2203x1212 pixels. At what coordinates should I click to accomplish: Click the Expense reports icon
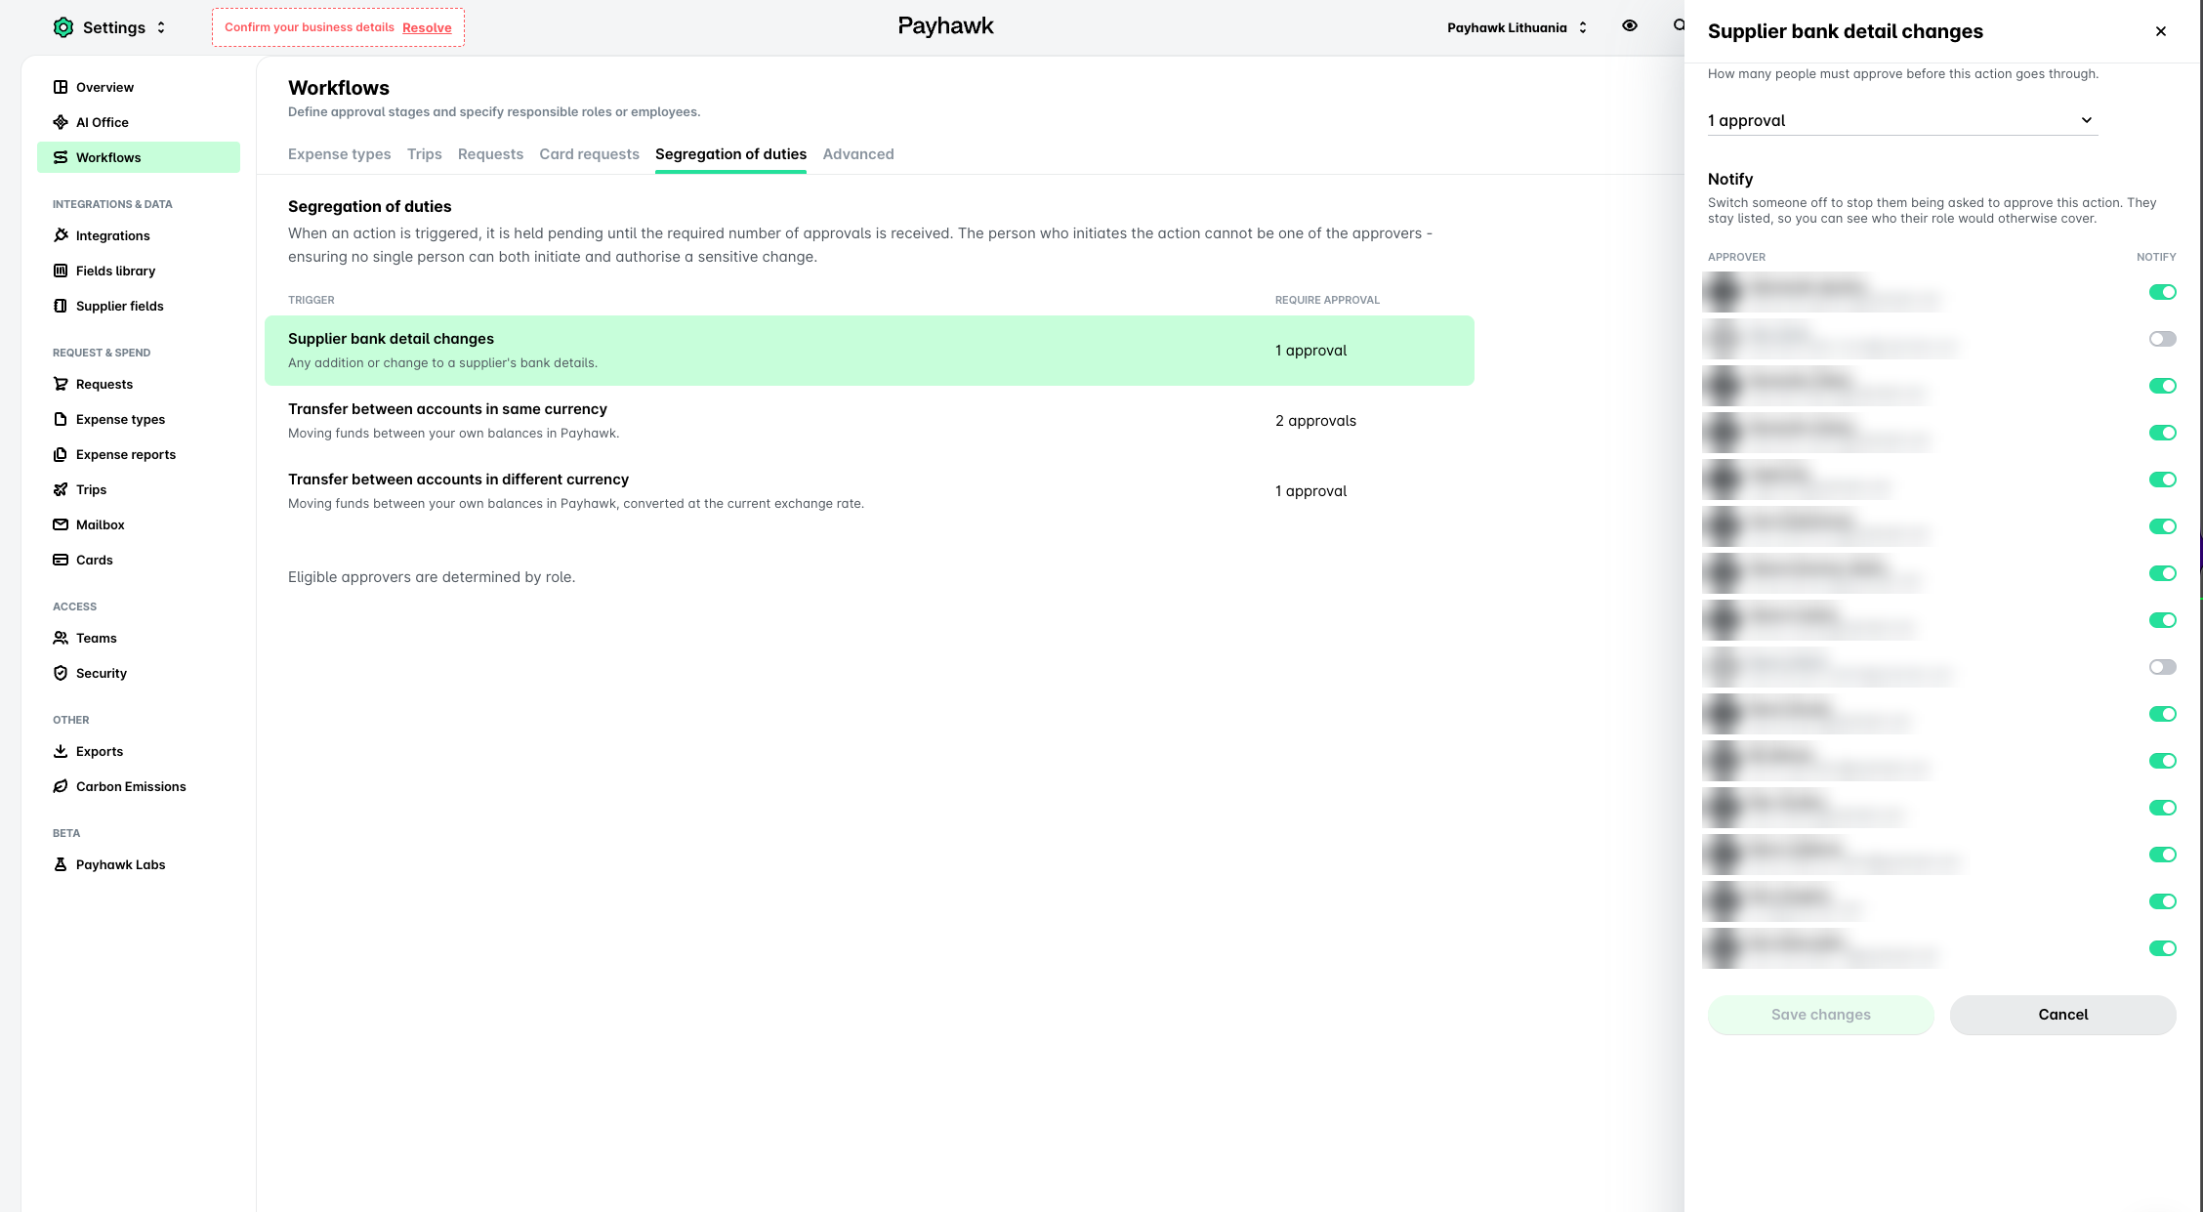pyautogui.click(x=61, y=454)
